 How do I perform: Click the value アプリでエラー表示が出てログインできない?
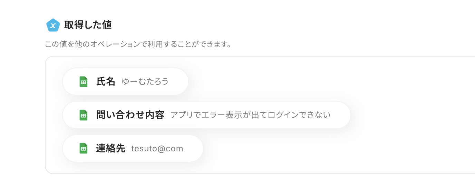(251, 115)
